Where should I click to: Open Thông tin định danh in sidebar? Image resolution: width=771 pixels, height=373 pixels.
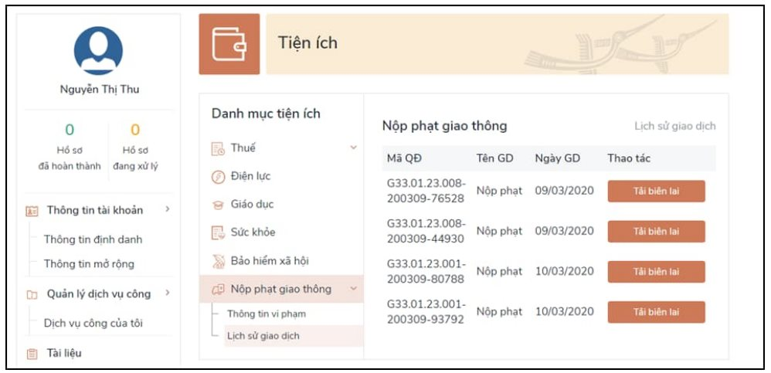93,239
